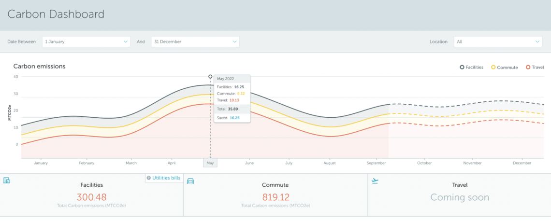Click November on the month axis
This screenshot has height=221, width=551.
point(472,163)
